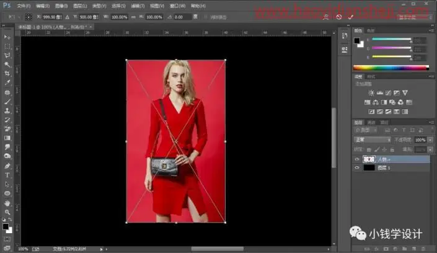Screen dimensions: 437x253
Task: Open the 图层(L) menu
Action: coord(80,6)
